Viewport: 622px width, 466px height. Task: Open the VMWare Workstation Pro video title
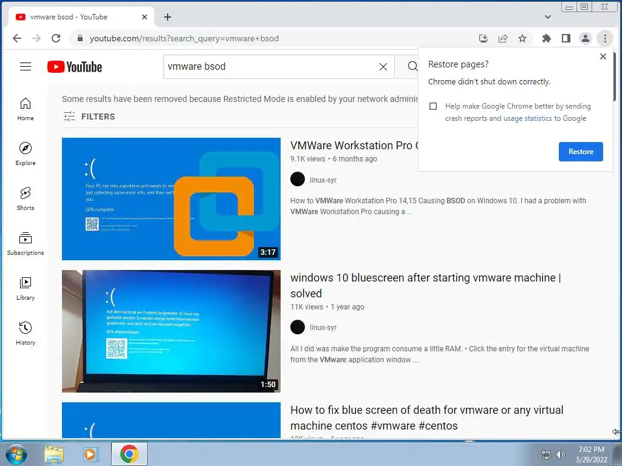pos(354,146)
